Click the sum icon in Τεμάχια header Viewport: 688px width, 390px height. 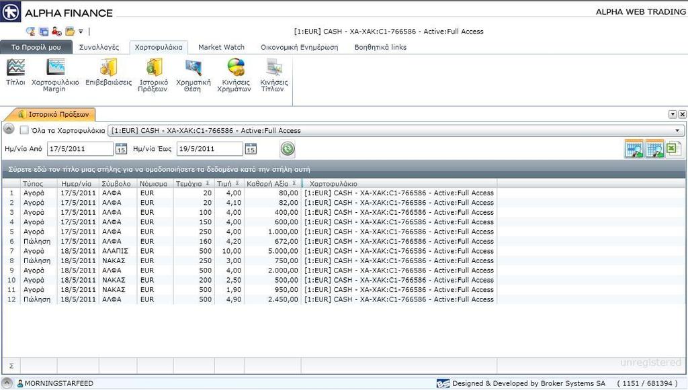(208, 184)
